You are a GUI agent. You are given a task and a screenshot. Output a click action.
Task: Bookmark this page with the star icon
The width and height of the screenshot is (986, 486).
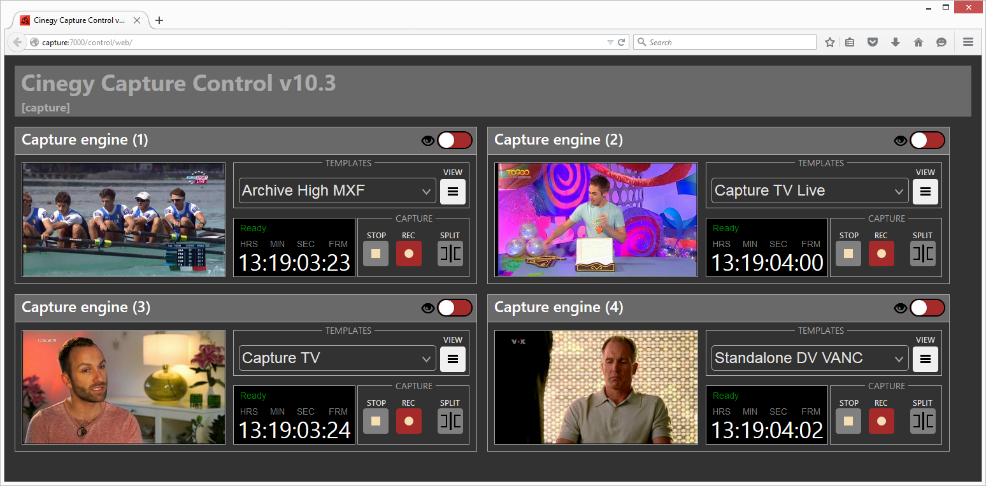pyautogui.click(x=830, y=42)
